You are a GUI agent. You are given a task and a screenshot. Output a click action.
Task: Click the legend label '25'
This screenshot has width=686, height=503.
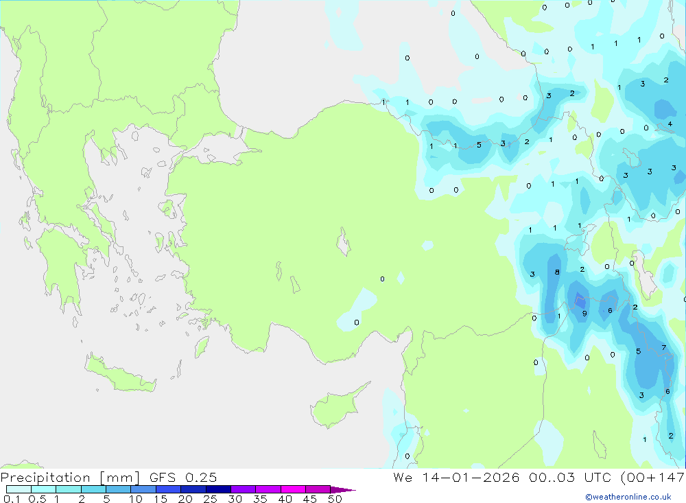point(210,499)
